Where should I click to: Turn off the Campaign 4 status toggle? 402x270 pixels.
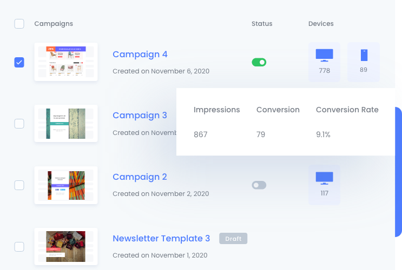259,62
